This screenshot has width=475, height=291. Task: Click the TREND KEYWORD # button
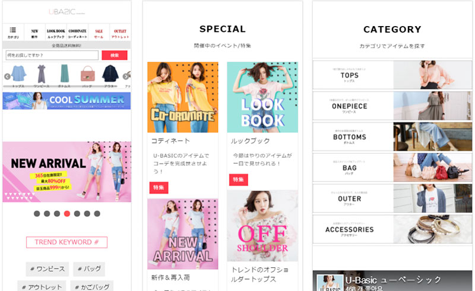click(x=66, y=242)
